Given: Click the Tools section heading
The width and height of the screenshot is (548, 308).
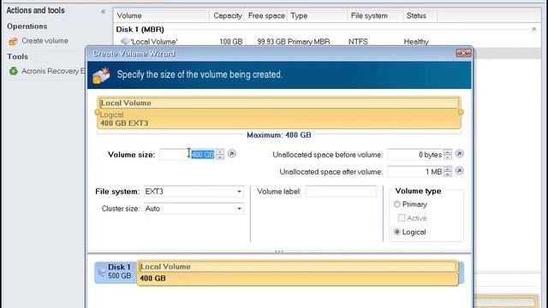Looking at the screenshot, I should (17, 56).
